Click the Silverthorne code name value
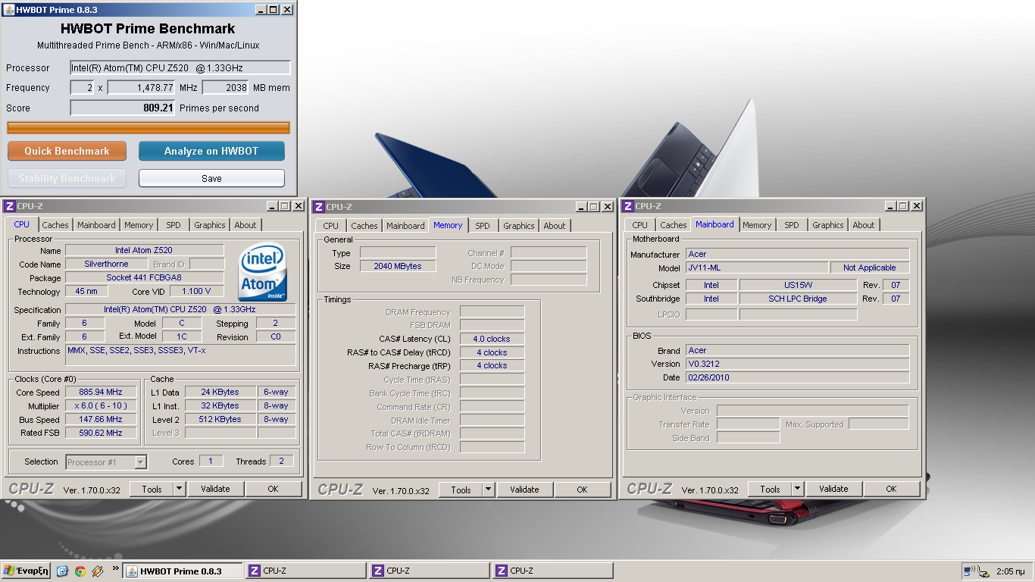This screenshot has width=1035, height=582. (x=106, y=264)
